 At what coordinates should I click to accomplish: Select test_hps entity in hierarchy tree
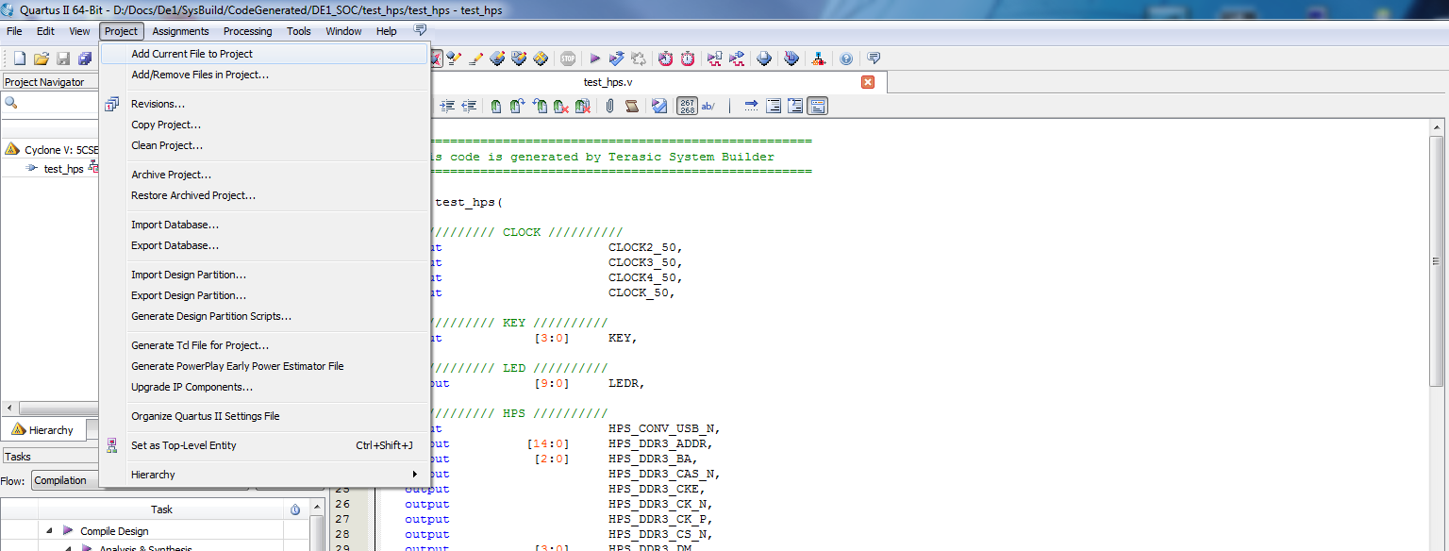[63, 169]
